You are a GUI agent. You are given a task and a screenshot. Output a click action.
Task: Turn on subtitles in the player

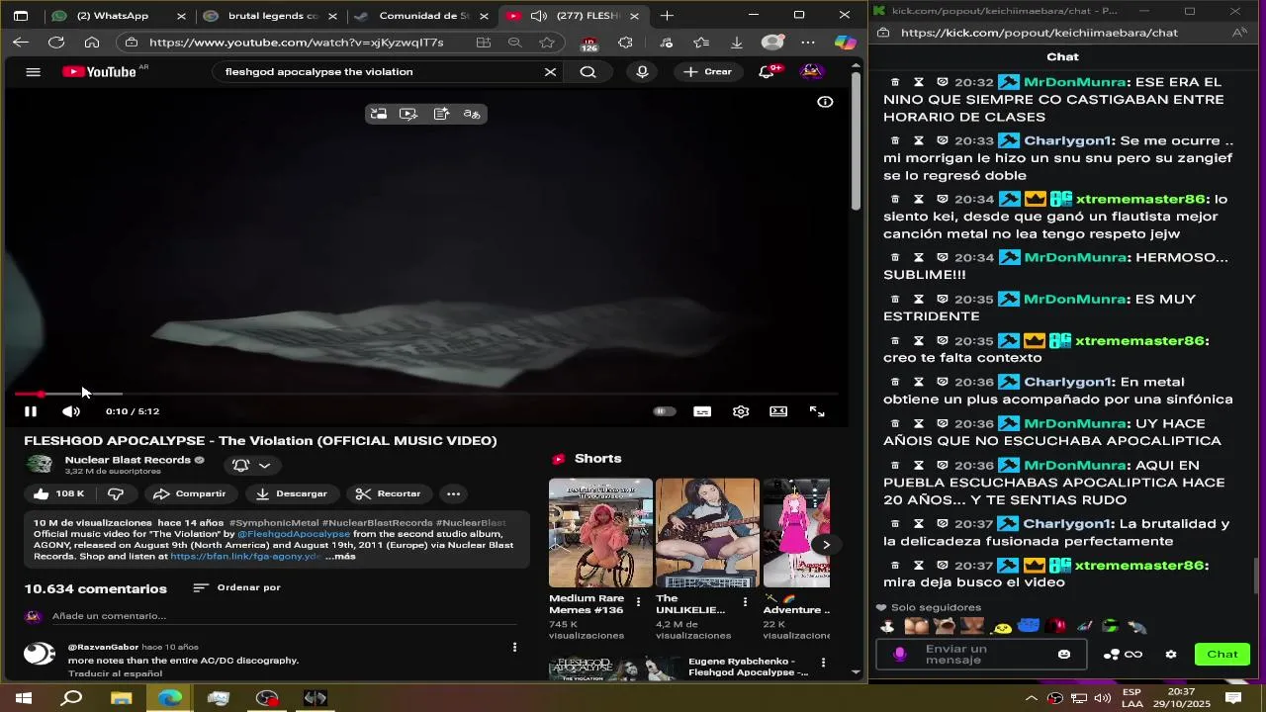coord(702,411)
